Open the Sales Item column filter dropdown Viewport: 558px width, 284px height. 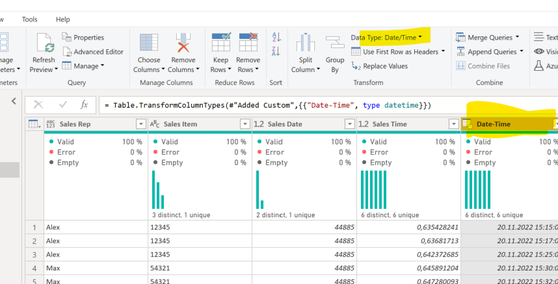tap(245, 124)
